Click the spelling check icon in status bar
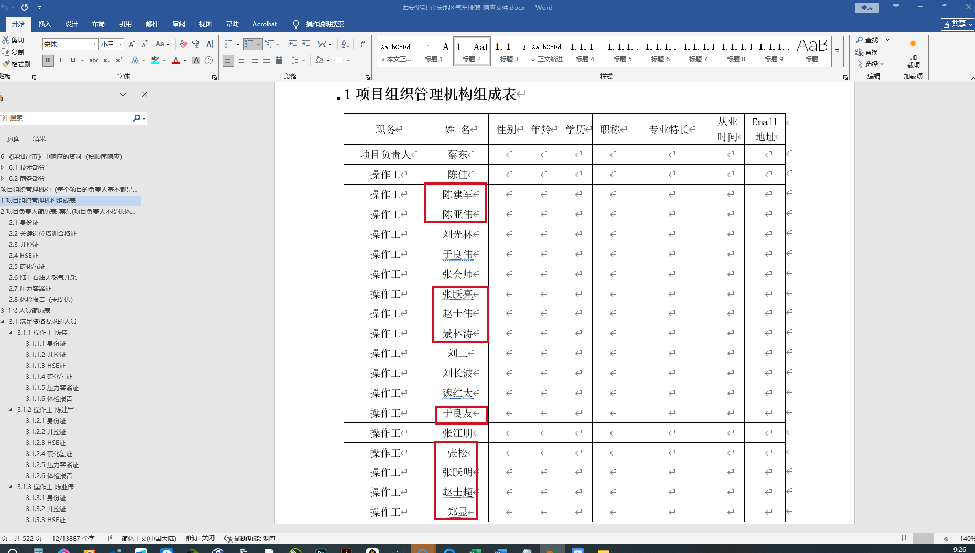 [109, 538]
